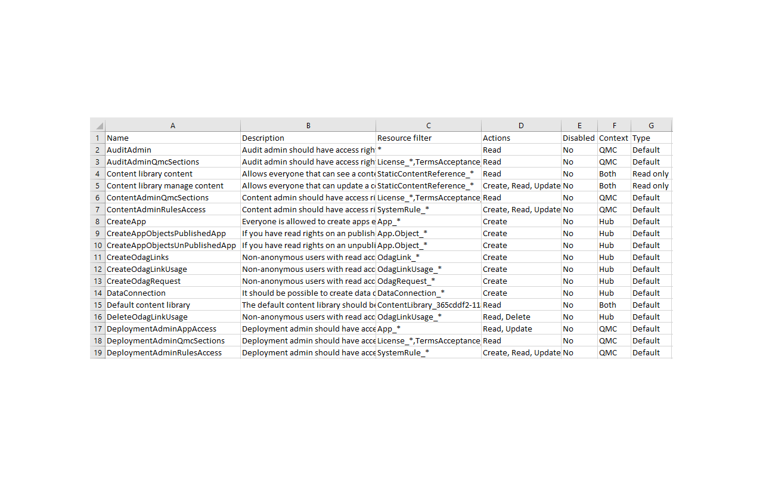
Task: Select column header A
Action: point(173,125)
